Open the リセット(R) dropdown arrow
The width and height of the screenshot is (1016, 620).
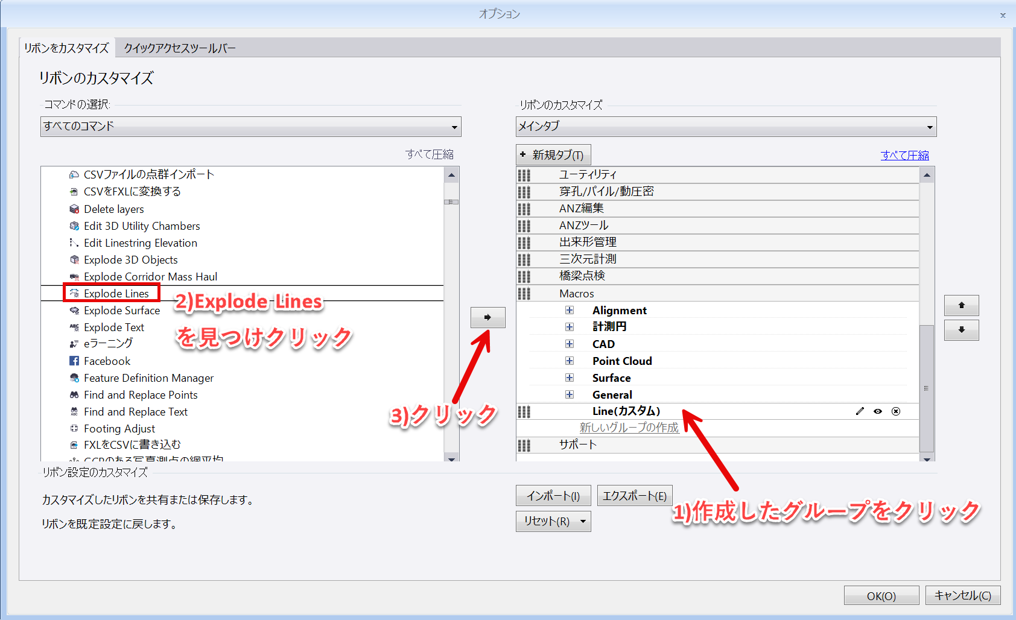tap(583, 521)
